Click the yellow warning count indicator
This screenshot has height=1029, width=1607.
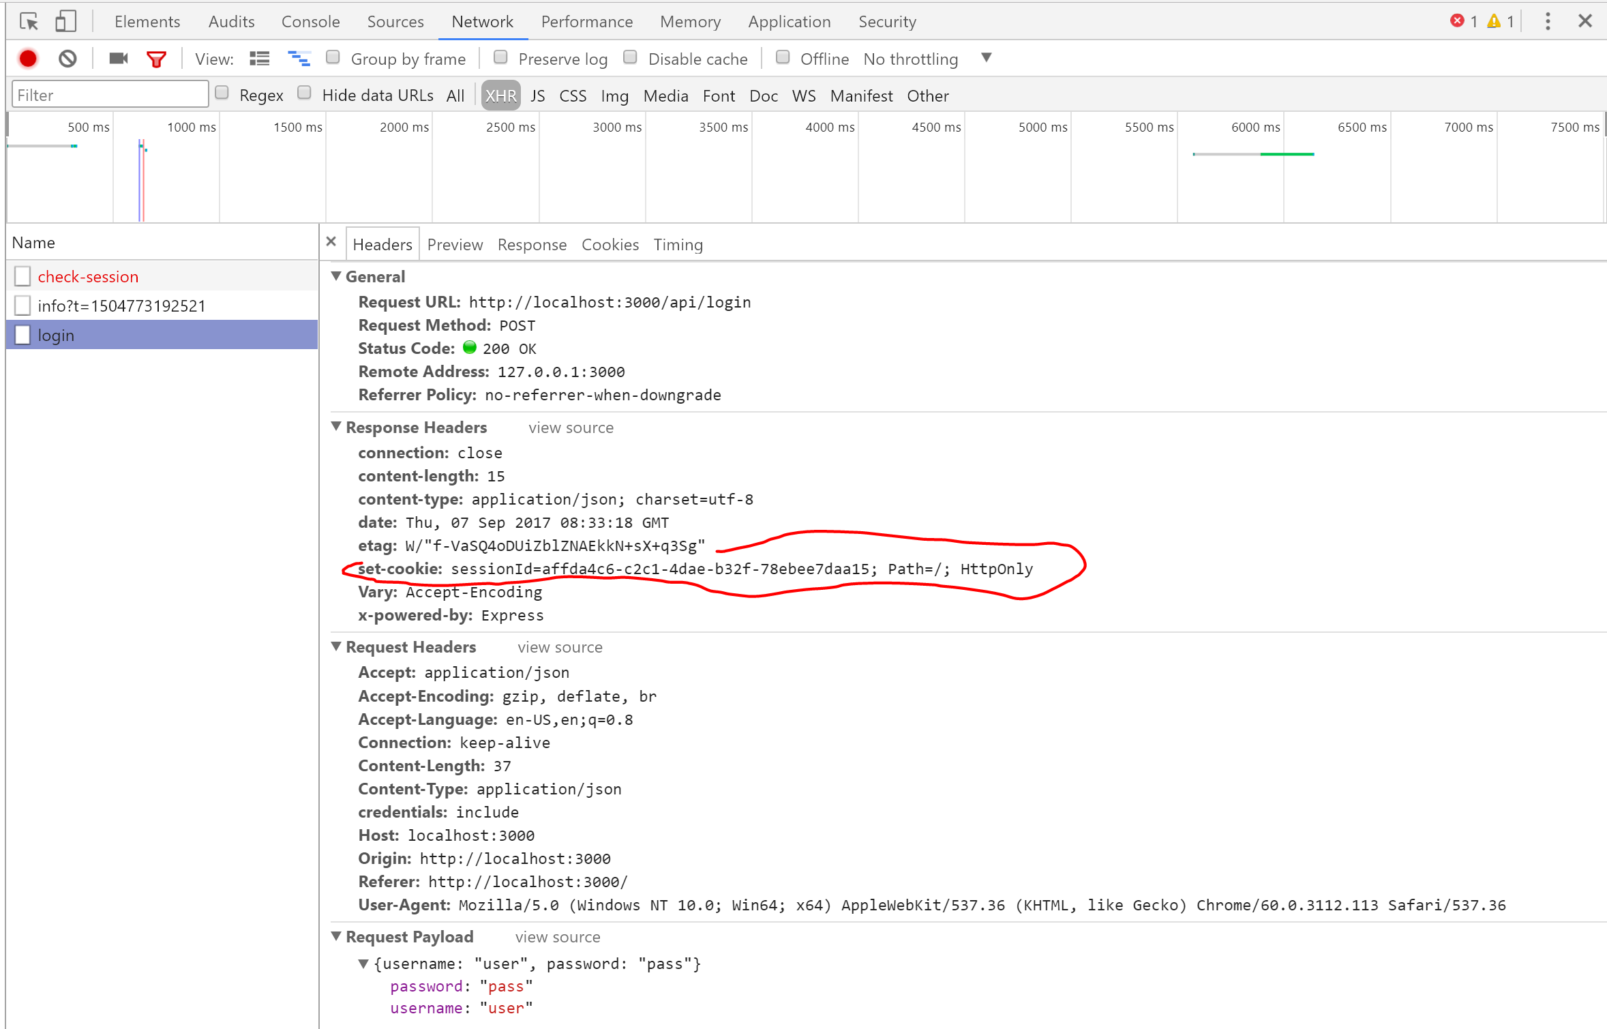point(1500,22)
